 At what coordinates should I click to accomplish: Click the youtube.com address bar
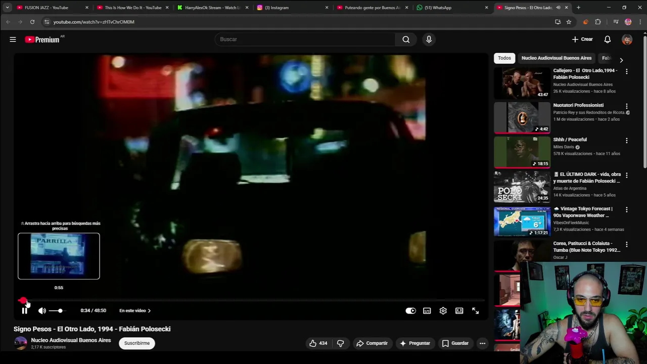[x=298, y=22]
